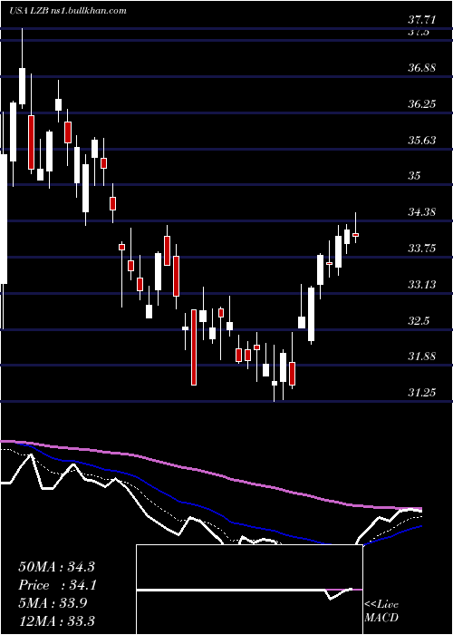
Task: Click the 34.38 price axis label
Action: (421, 211)
